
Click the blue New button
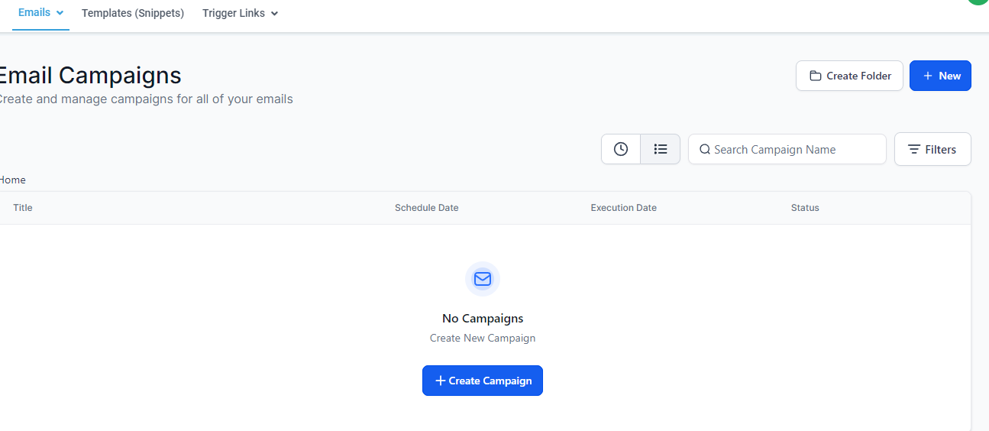(940, 76)
